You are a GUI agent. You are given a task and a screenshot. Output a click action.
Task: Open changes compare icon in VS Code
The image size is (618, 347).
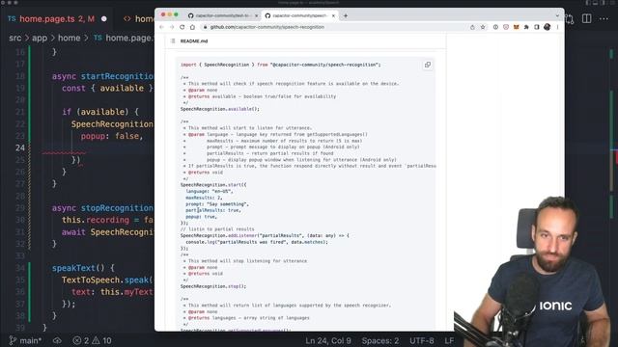570,18
